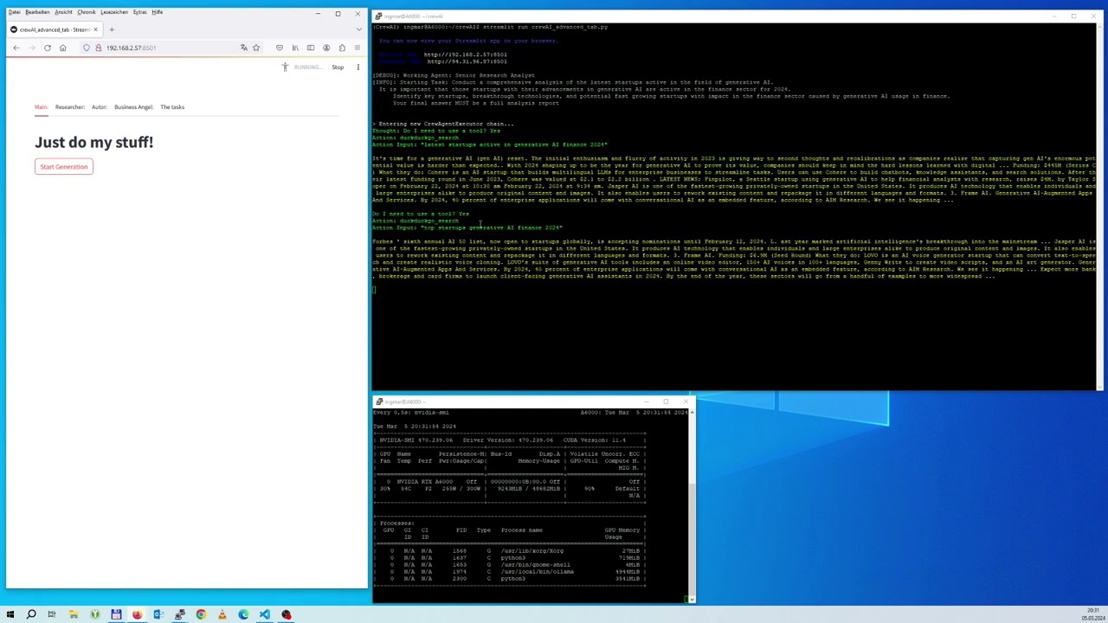
Task: Stop the running Streamlit script
Action: 338,67
